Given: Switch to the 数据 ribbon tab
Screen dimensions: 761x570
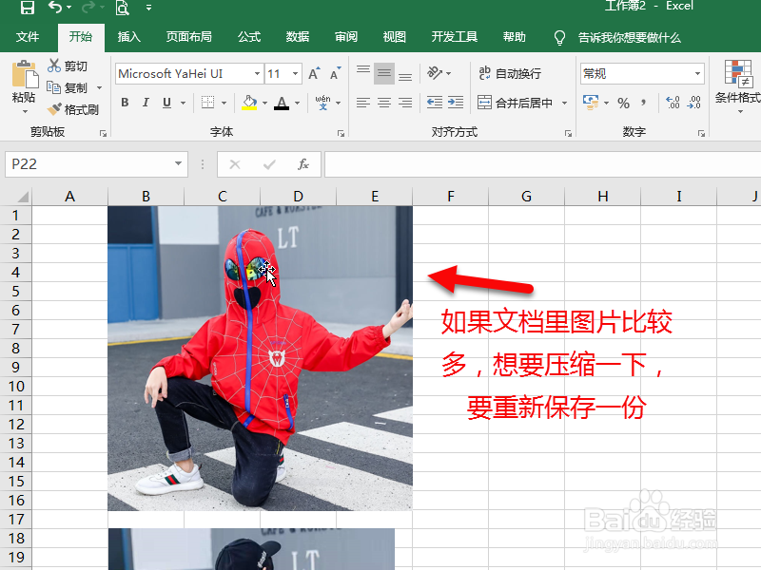Looking at the screenshot, I should point(298,37).
